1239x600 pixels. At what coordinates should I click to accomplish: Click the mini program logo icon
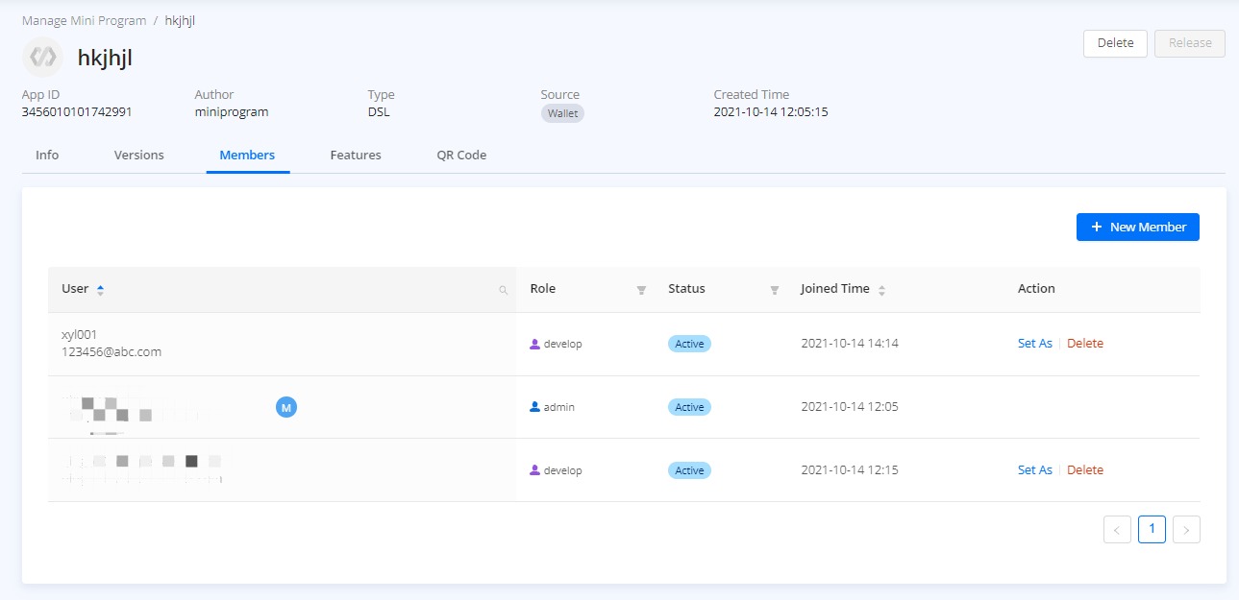pyautogui.click(x=42, y=58)
